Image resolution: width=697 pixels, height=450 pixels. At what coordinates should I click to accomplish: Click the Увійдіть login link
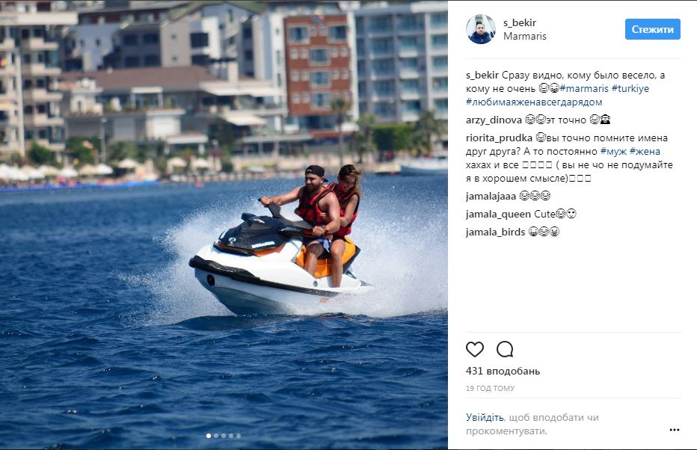click(x=485, y=418)
